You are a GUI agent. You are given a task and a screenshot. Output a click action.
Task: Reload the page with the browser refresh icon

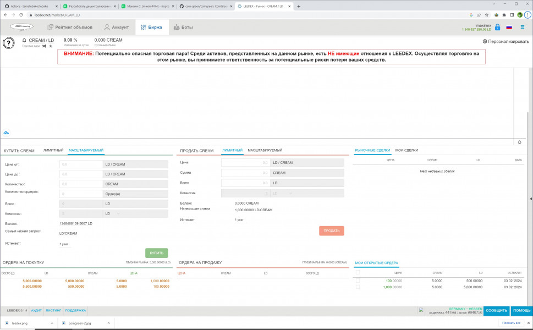[x=21, y=15]
